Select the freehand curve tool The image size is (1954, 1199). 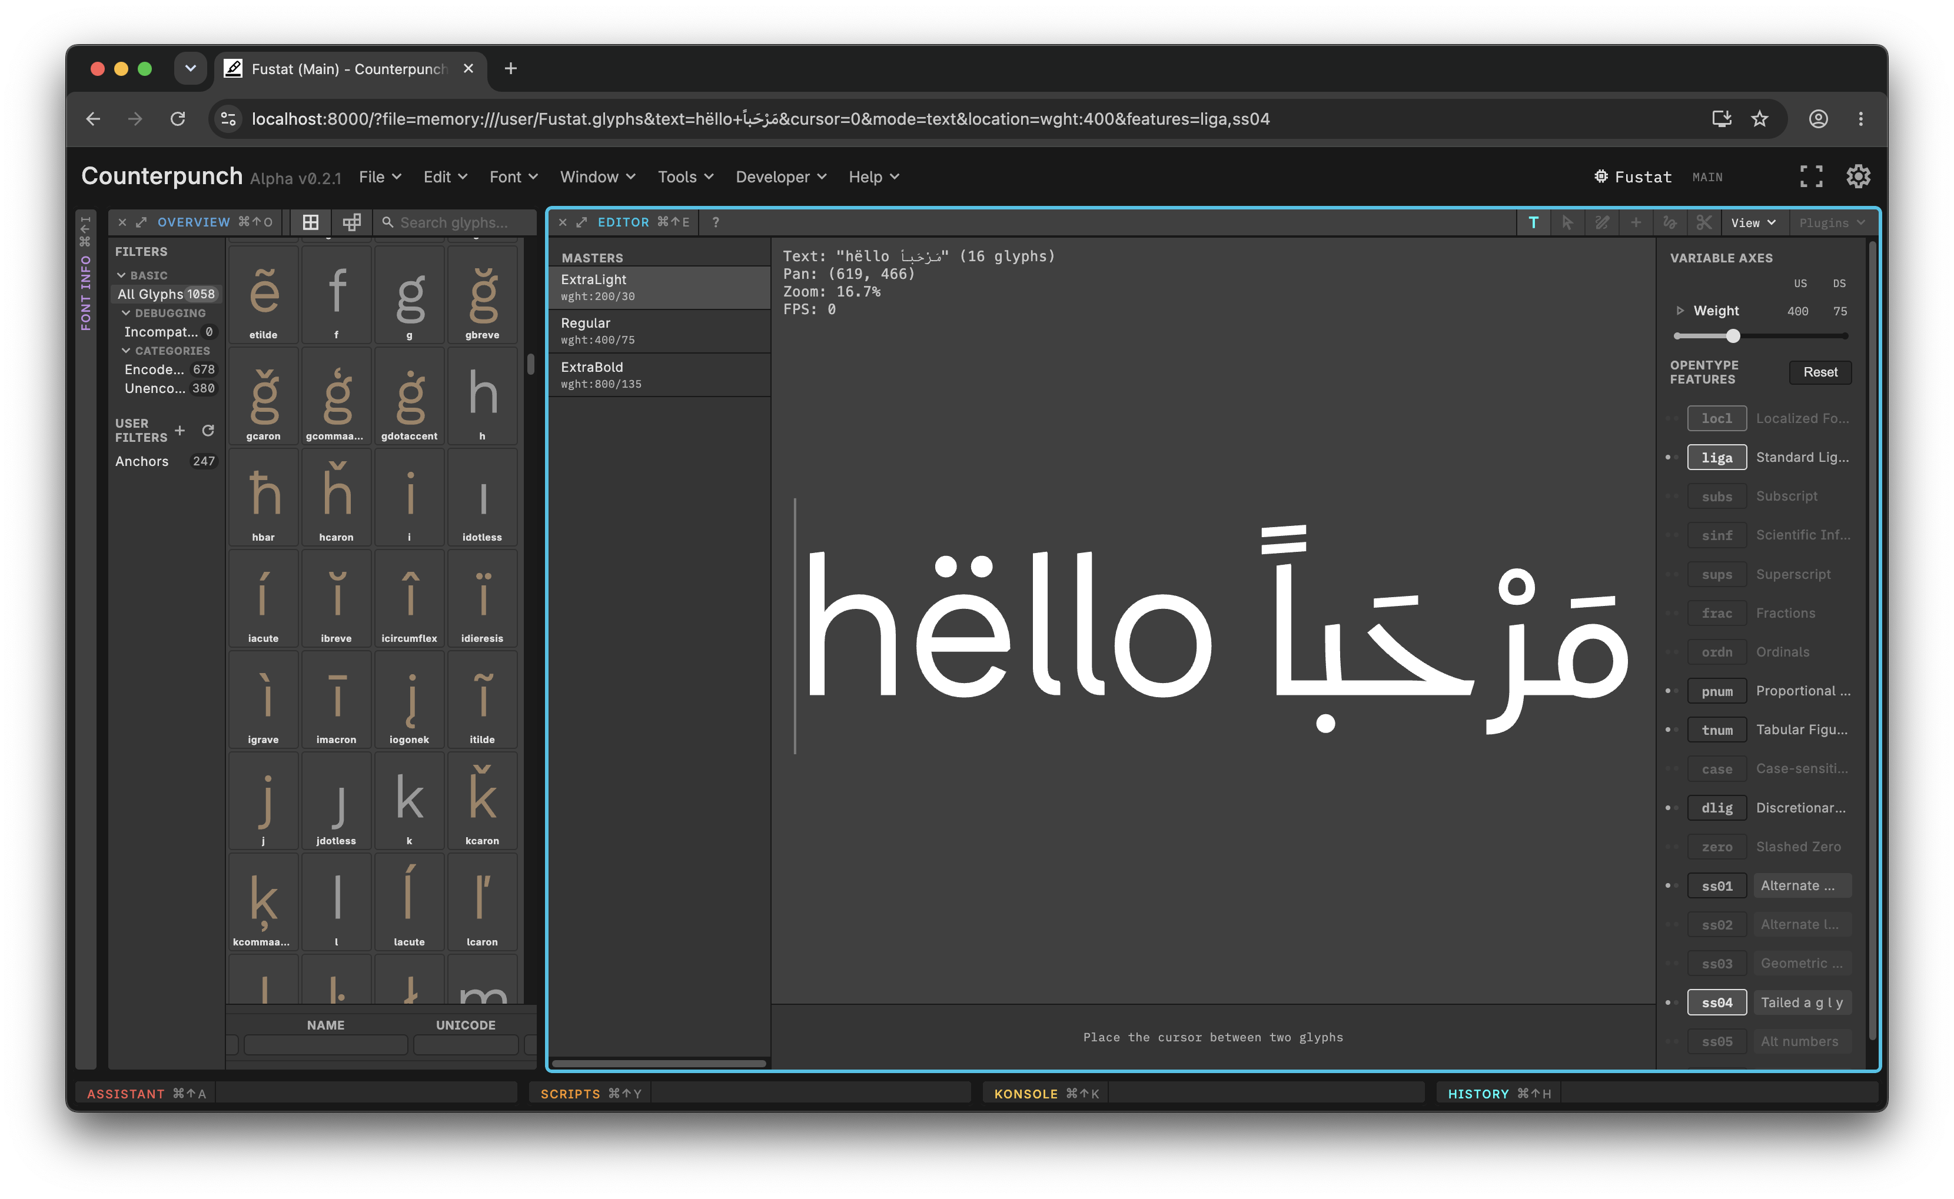pos(1670,223)
